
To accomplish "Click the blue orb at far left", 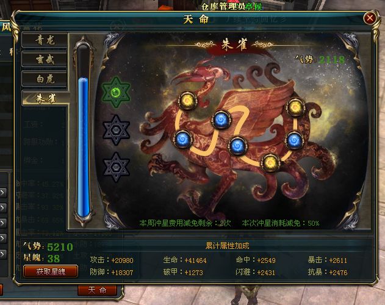I will tap(183, 140).
